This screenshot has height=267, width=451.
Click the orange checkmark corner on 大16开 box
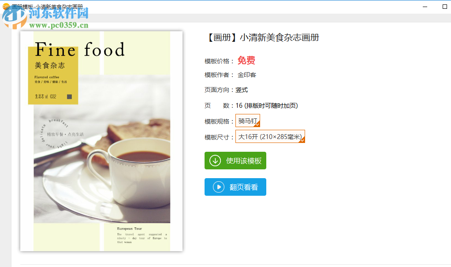pyautogui.click(x=302, y=140)
